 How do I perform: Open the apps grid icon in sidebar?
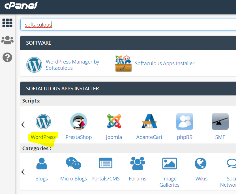7,23
